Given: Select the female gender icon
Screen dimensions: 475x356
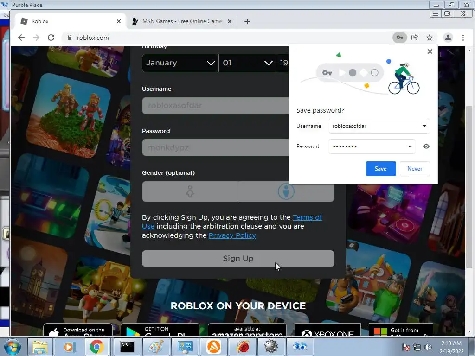Looking at the screenshot, I should pos(190,191).
